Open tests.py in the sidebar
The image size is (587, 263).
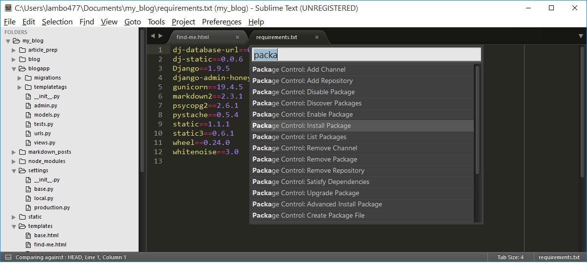pyautogui.click(x=44, y=124)
